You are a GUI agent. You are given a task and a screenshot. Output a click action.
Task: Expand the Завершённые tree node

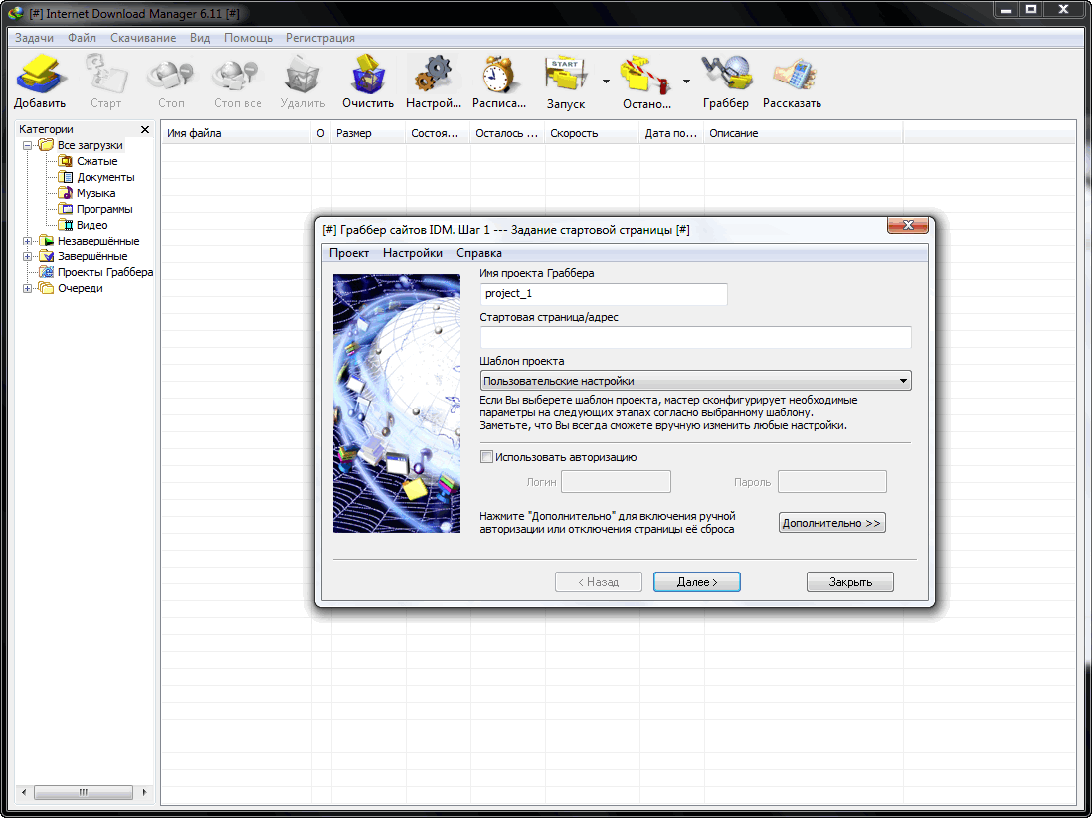tap(27, 256)
